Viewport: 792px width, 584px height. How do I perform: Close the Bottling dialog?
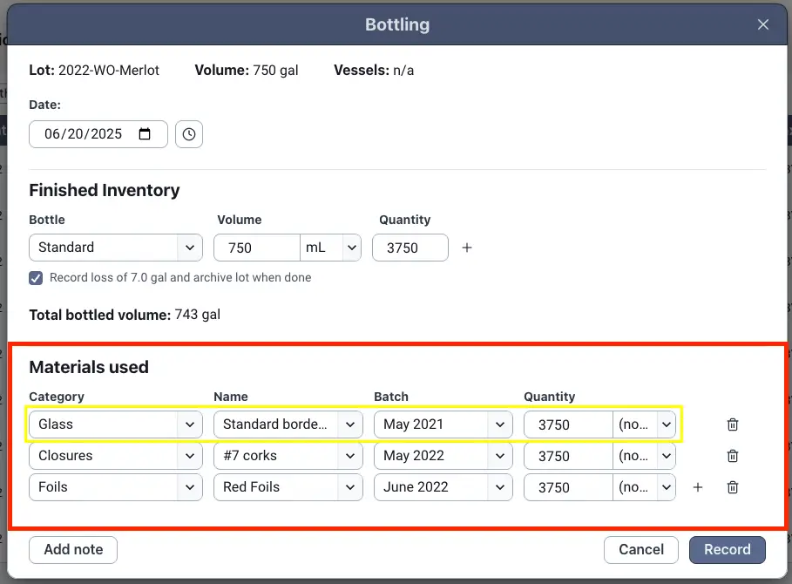coord(762,24)
